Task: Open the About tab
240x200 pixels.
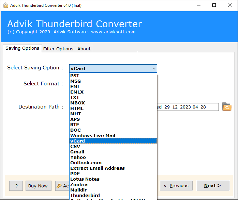Action: click(x=84, y=49)
